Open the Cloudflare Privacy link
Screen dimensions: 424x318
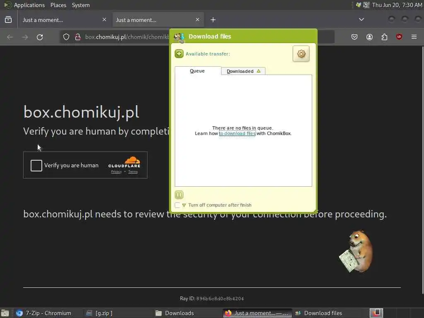pos(116,172)
